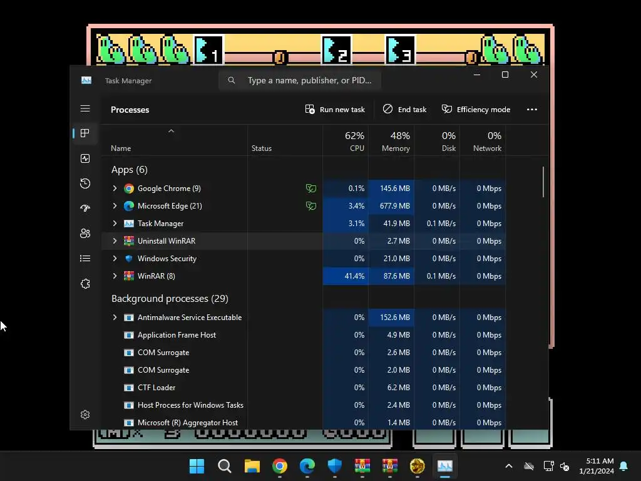Click the three-dot more options button
Image resolution: width=641 pixels, height=481 pixels.
(x=532, y=109)
